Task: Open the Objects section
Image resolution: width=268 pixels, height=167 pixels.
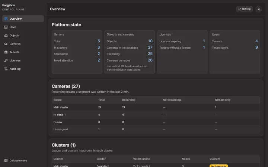Action: pyautogui.click(x=23, y=36)
